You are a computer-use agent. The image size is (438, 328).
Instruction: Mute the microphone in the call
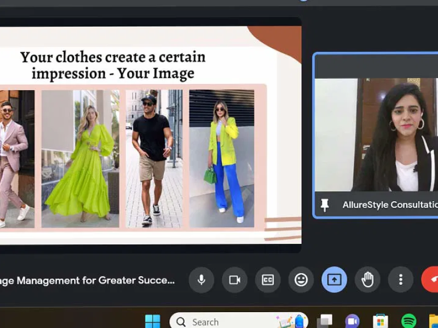point(201,280)
